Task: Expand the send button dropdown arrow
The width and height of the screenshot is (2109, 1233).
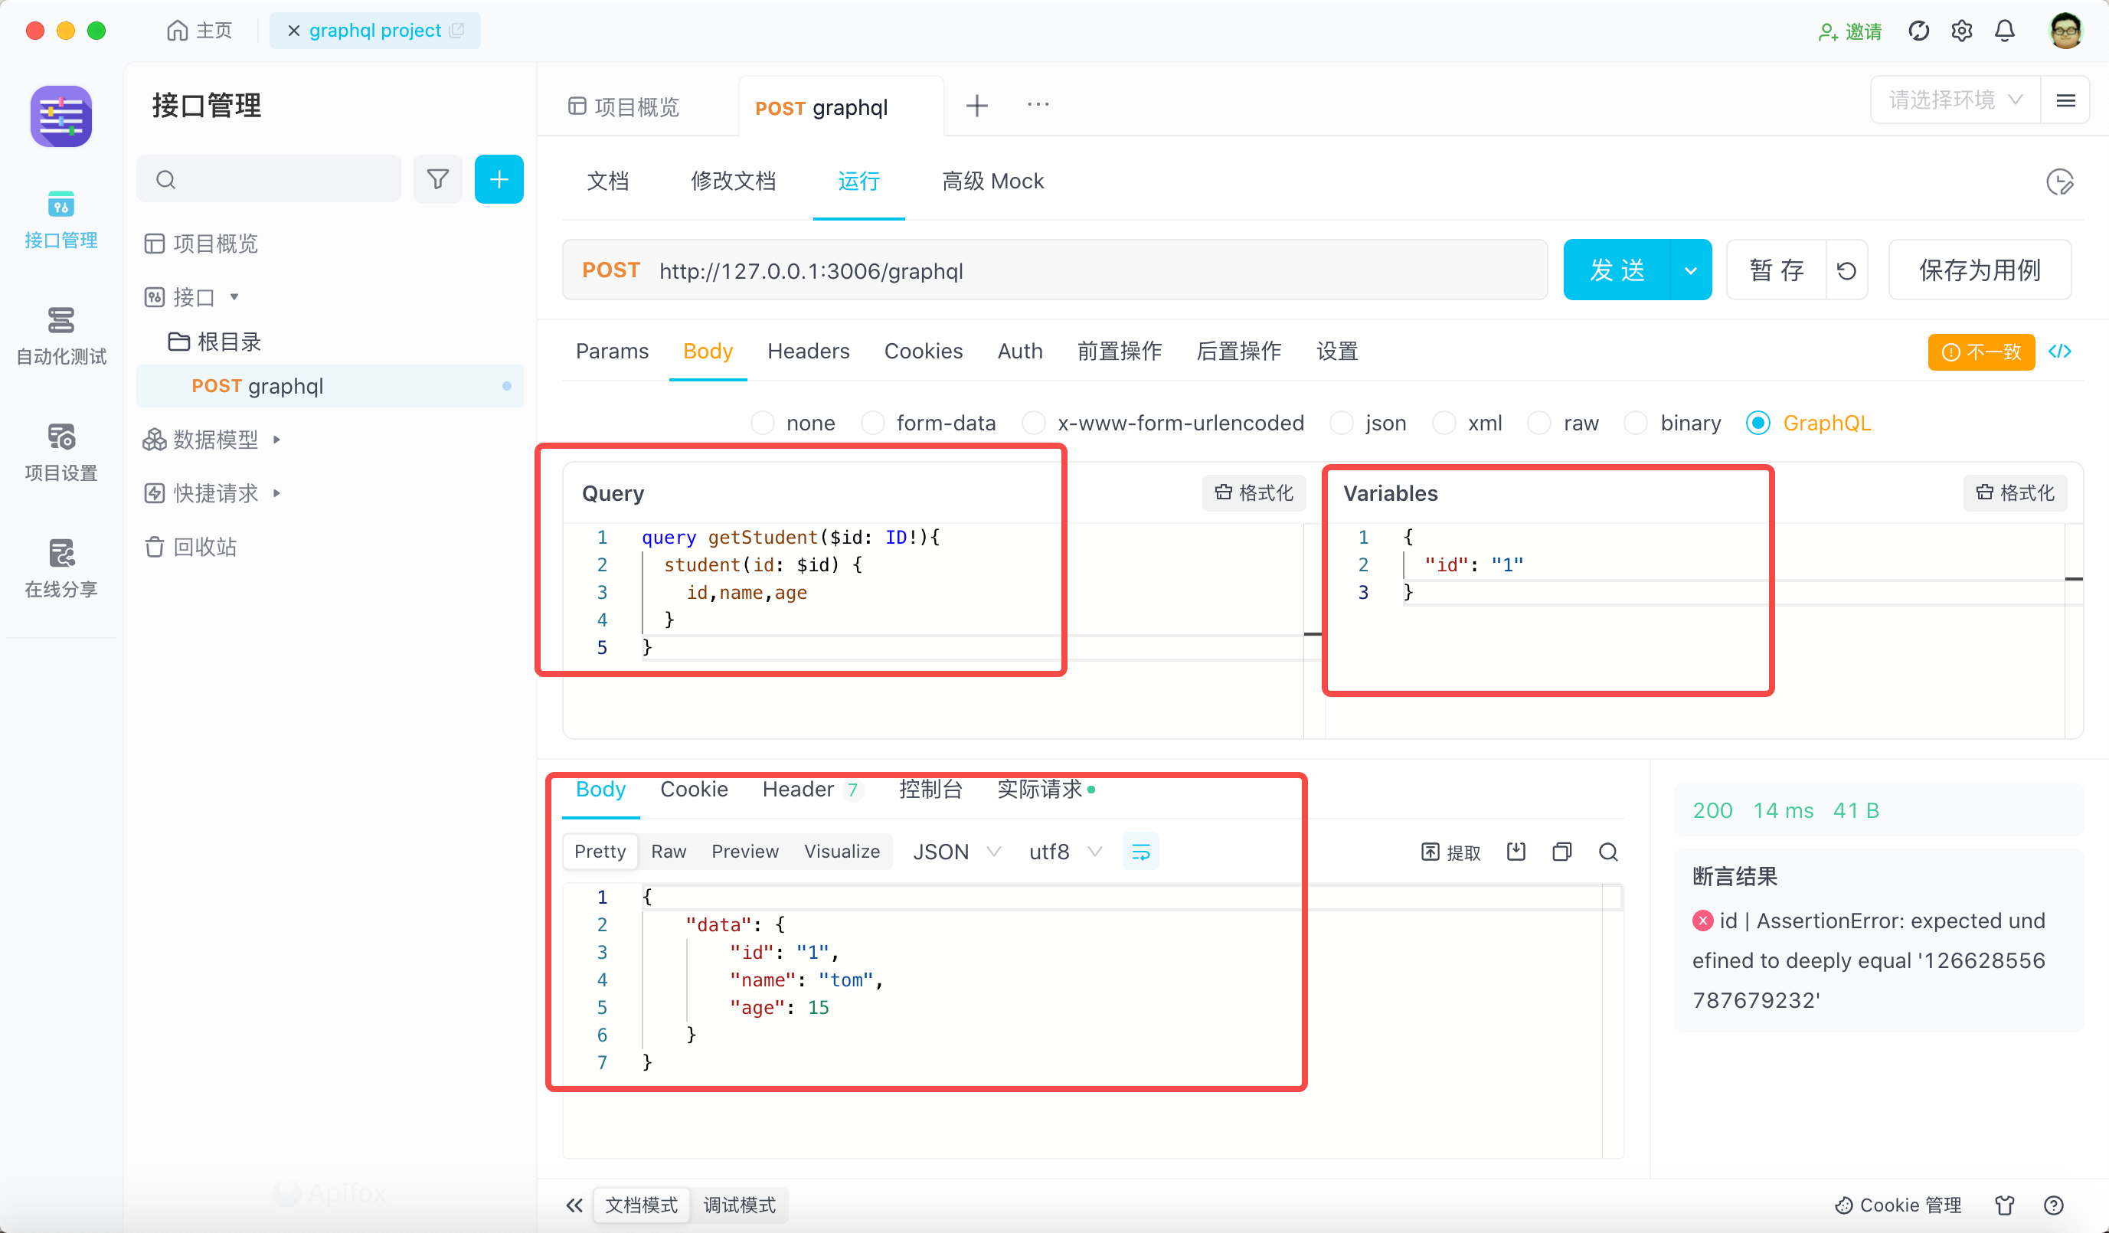Action: 1691,270
